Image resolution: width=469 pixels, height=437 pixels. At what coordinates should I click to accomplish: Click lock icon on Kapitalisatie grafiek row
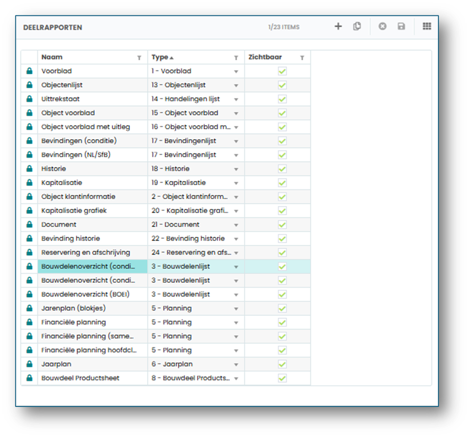point(29,211)
